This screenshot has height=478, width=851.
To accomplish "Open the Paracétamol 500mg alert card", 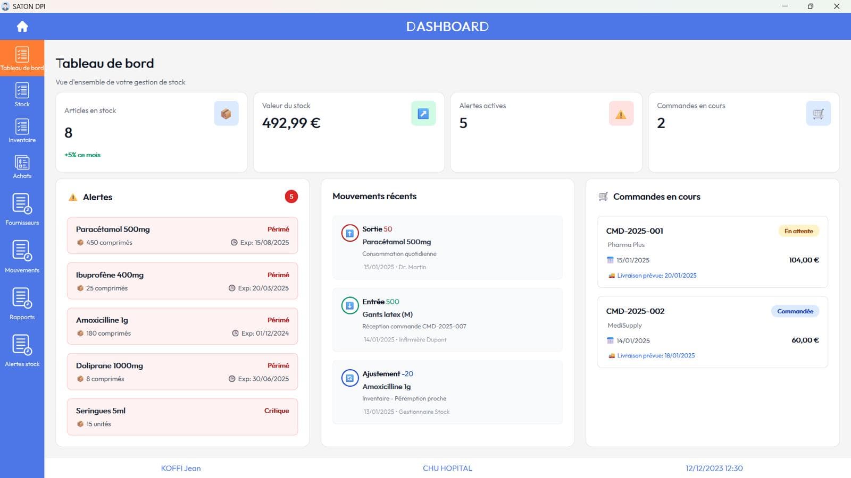I will click(182, 235).
